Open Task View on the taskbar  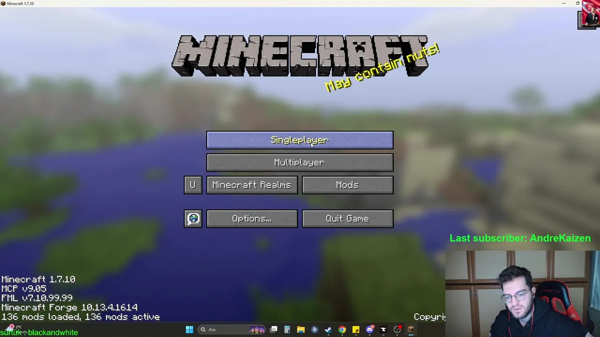(x=274, y=330)
